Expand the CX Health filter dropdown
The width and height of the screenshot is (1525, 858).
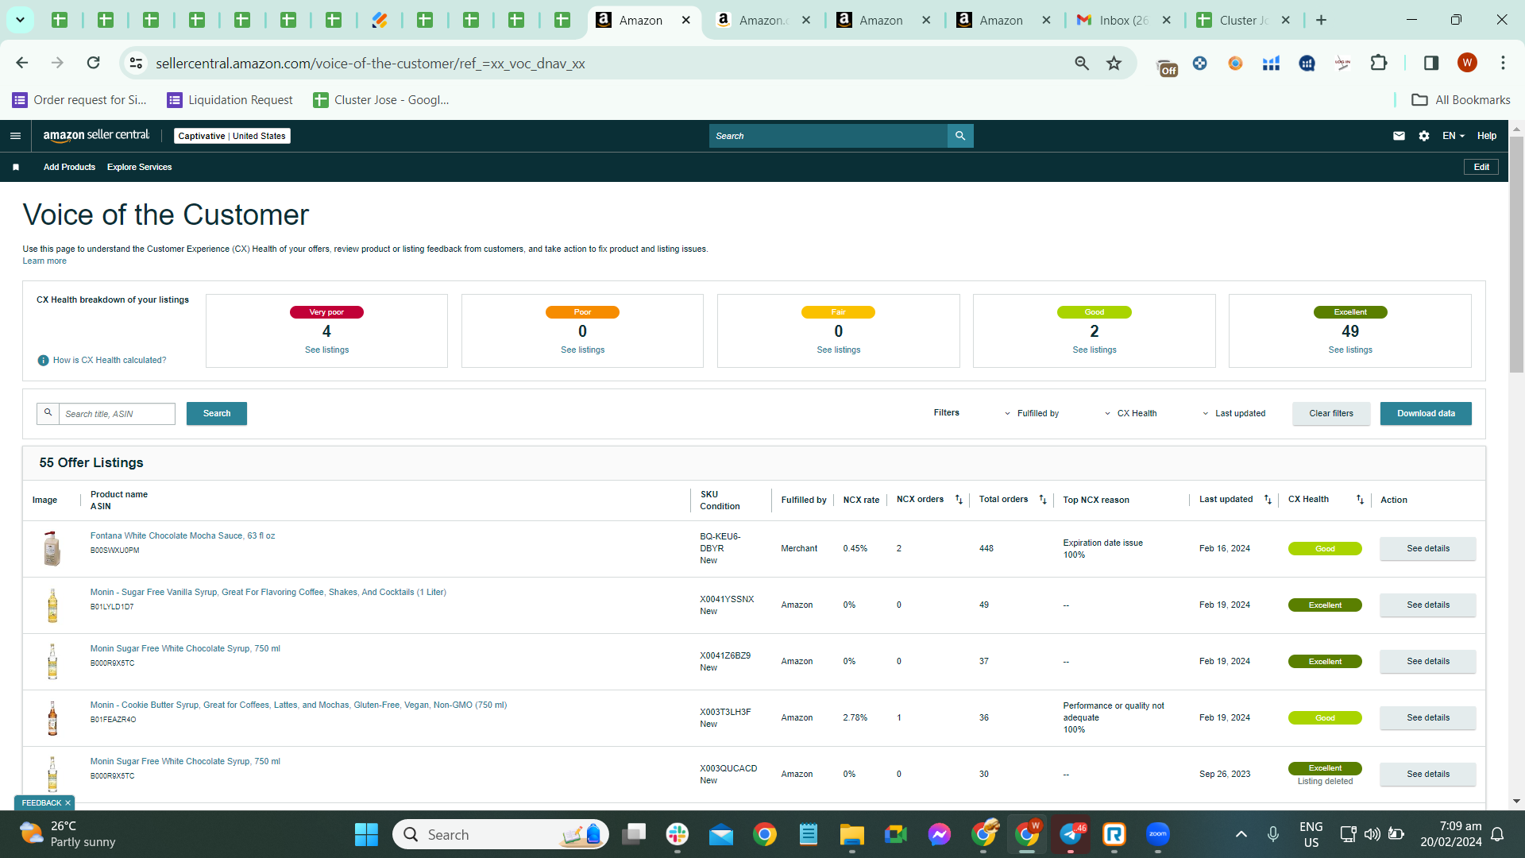(1130, 413)
